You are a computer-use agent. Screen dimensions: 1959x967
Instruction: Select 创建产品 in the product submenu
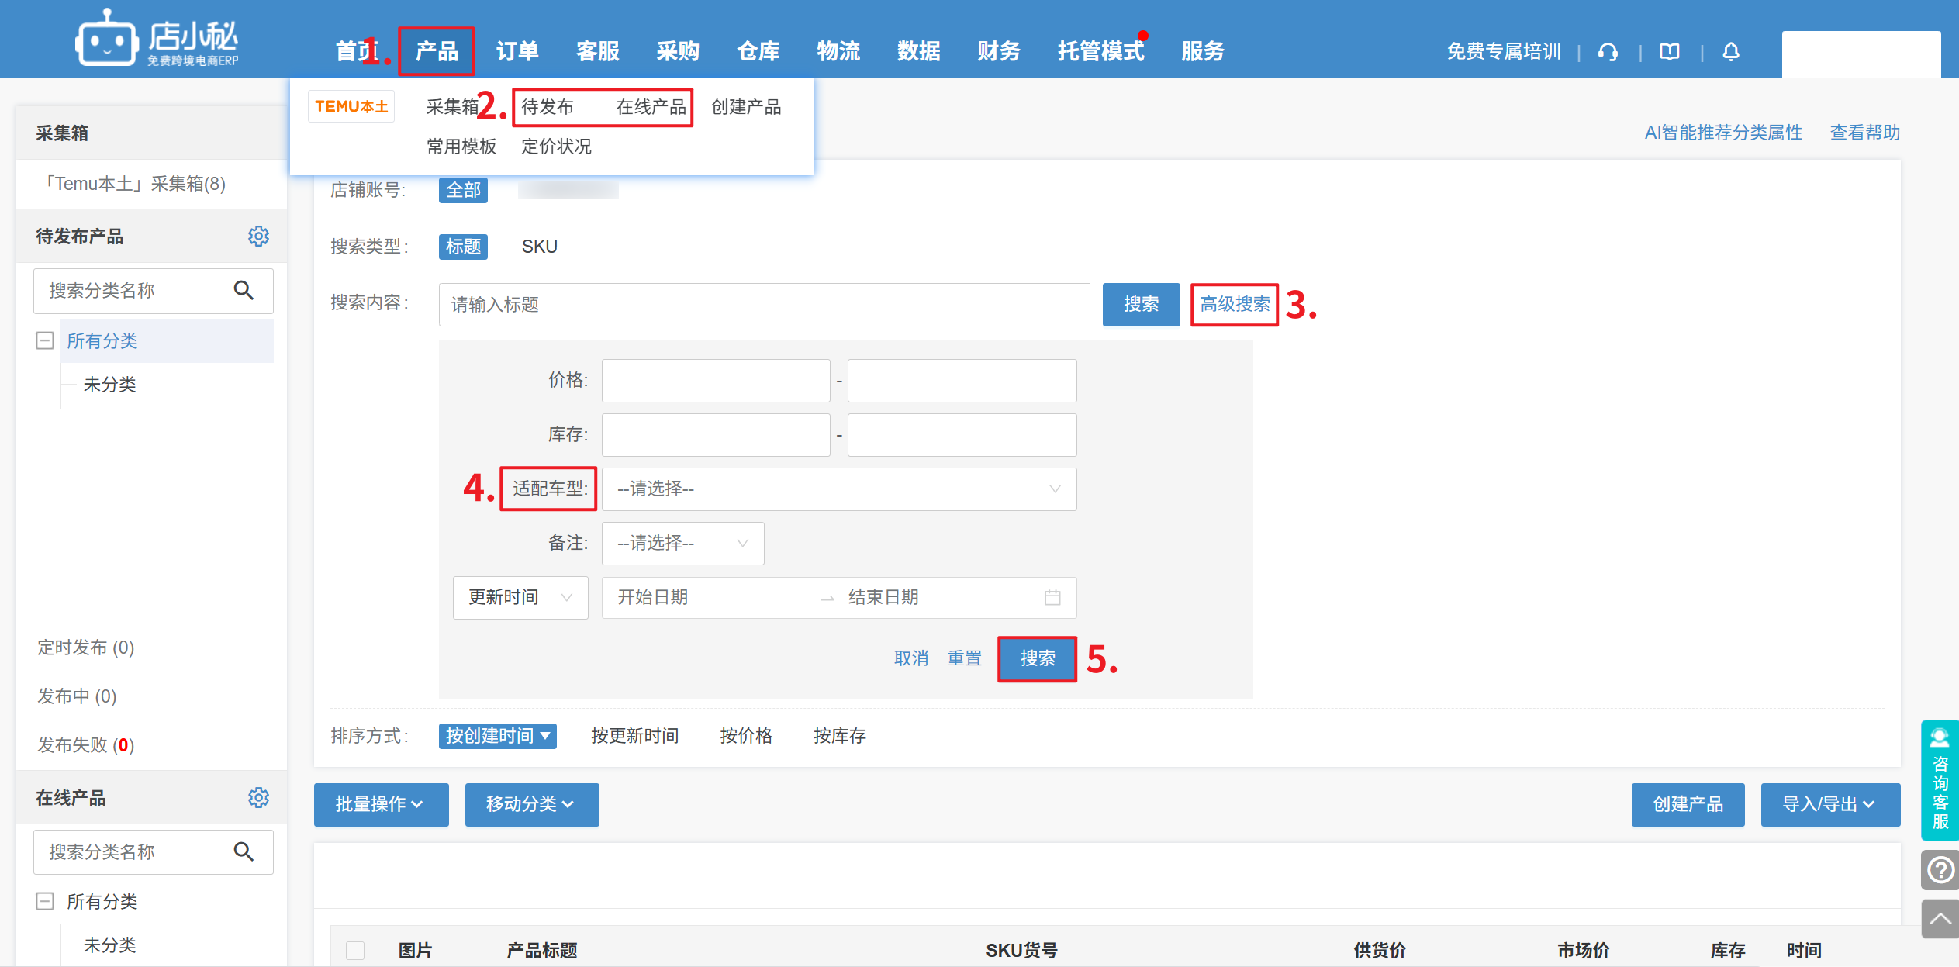pos(745,107)
